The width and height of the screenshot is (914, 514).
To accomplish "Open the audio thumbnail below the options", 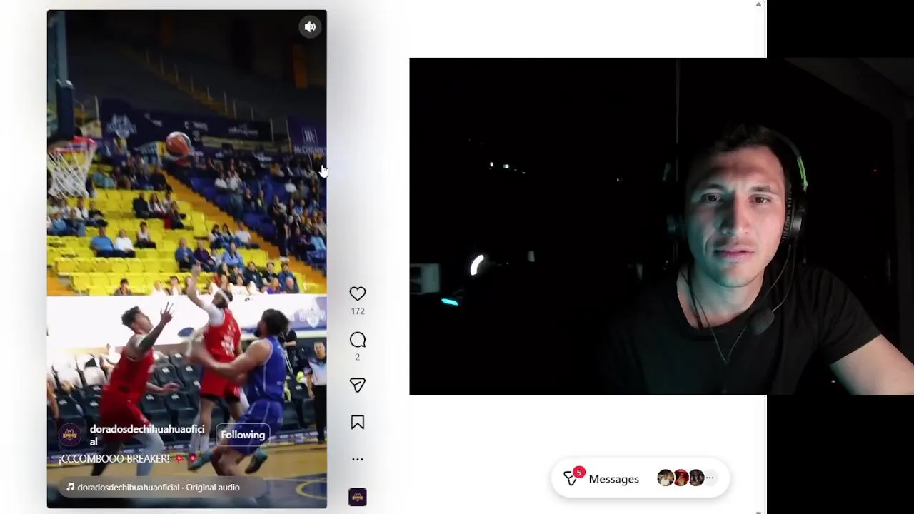I will 358,497.
